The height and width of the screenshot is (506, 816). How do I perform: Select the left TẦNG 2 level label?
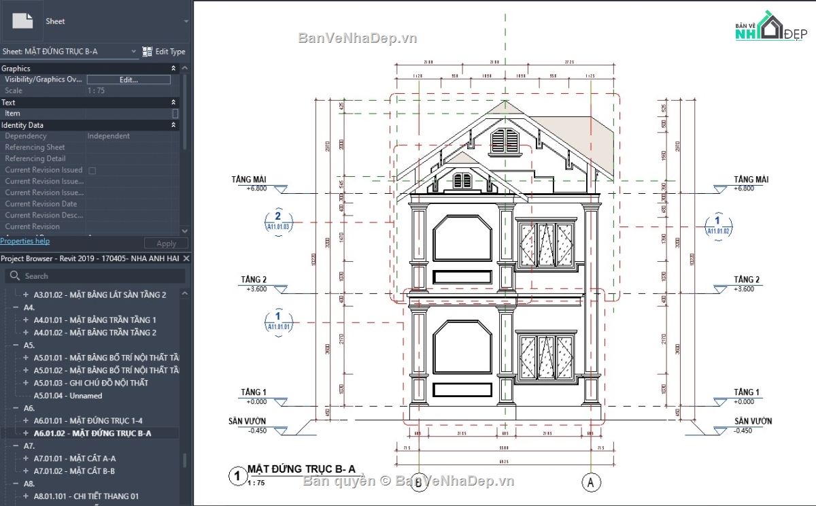254,280
